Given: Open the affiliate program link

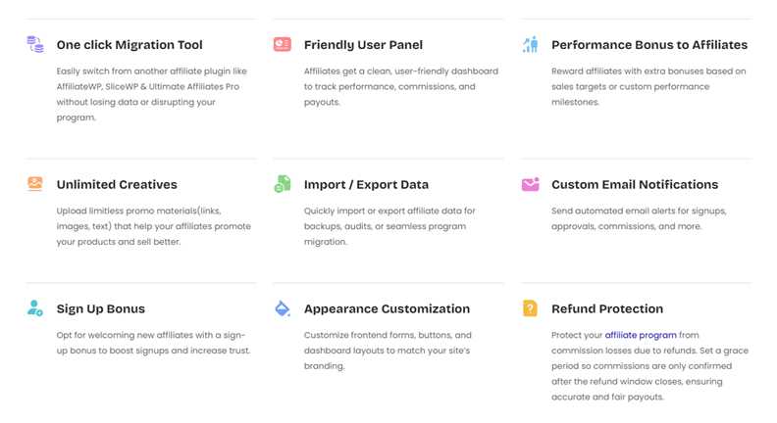Looking at the screenshot, I should coord(641,335).
